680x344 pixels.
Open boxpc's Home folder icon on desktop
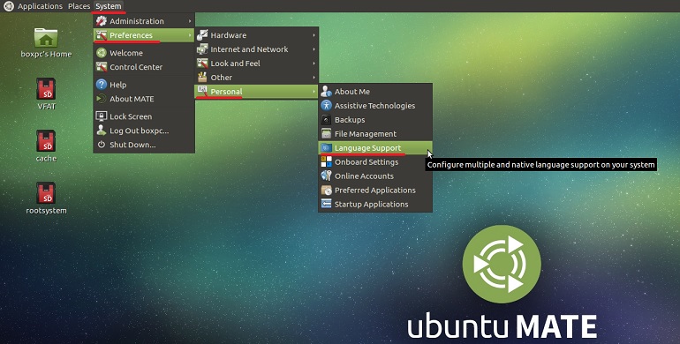click(46, 38)
